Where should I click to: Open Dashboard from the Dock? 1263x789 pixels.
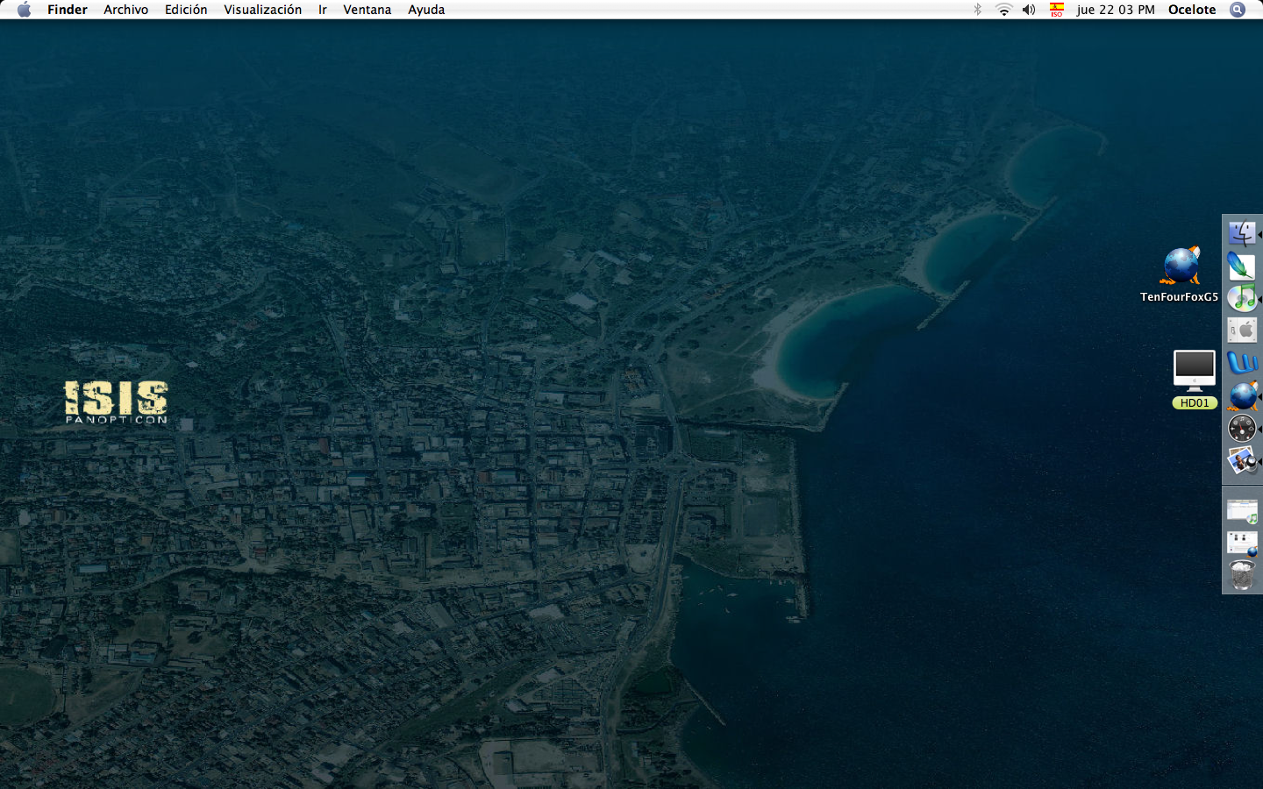coord(1242,428)
